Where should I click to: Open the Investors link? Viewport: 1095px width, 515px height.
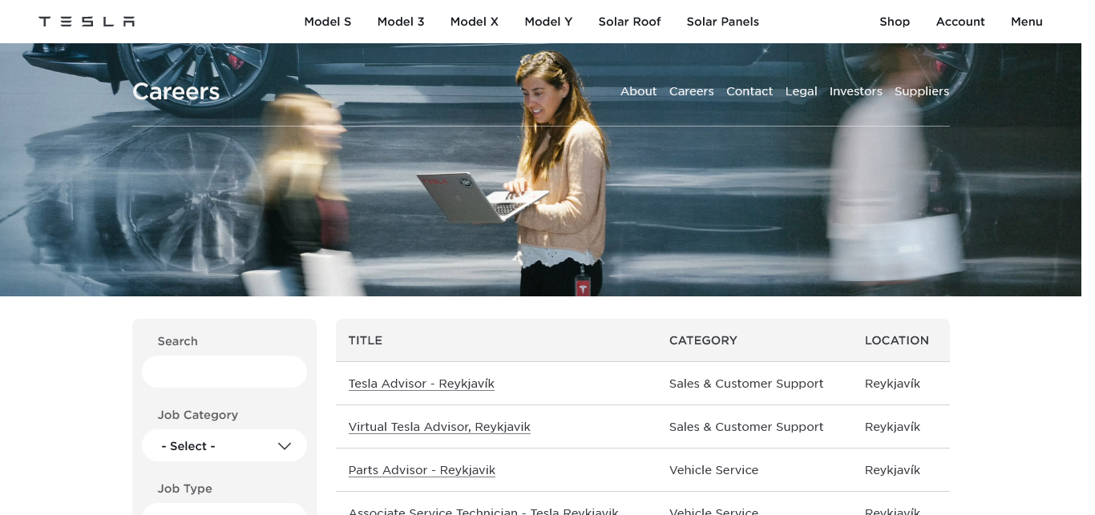pyautogui.click(x=855, y=91)
